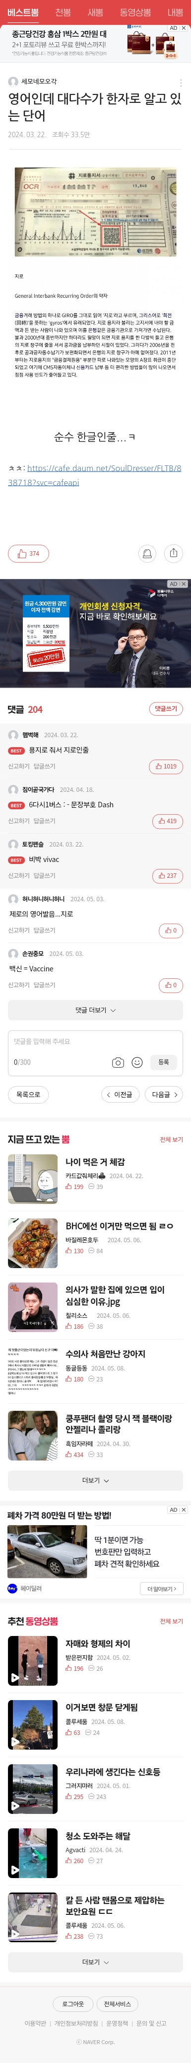Expand more comments with 댓글 더보기
The width and height of the screenshot is (191, 2063).
[95, 1011]
